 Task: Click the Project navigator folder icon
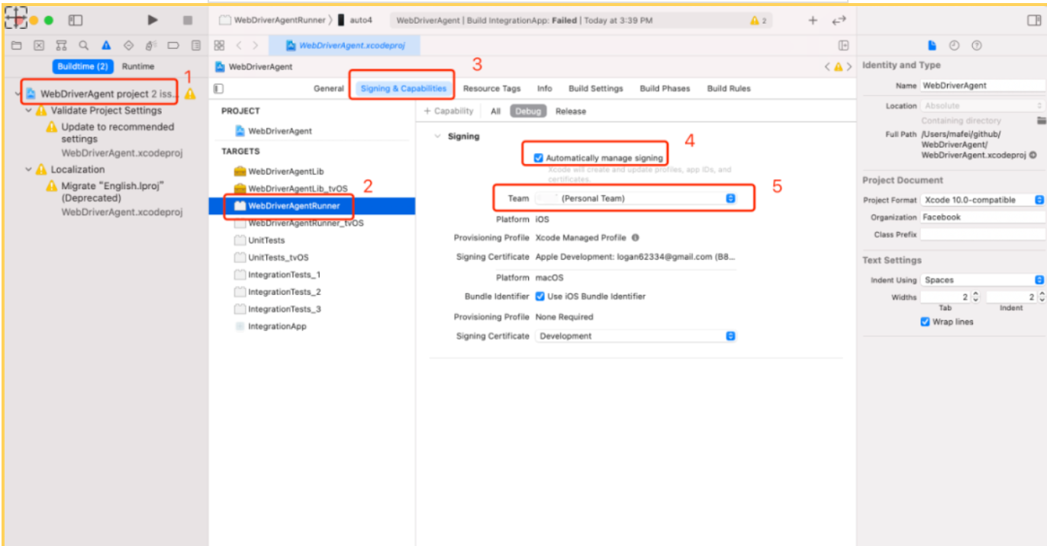16,45
